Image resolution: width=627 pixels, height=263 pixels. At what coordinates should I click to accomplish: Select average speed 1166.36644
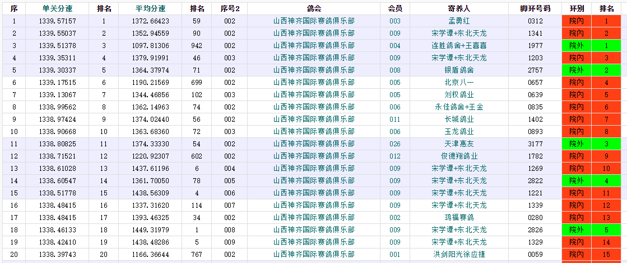click(x=150, y=254)
